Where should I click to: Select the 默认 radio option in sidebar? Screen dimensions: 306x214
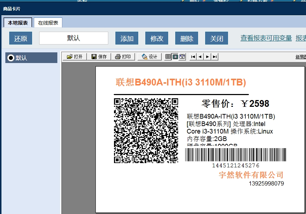[11, 58]
